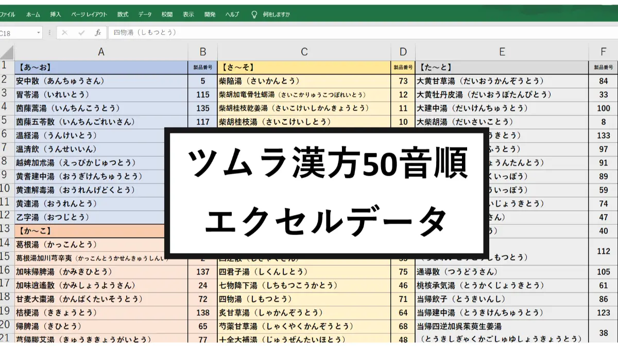The image size is (618, 347).
Task: Select row 18 header
Action: [x=7, y=298]
